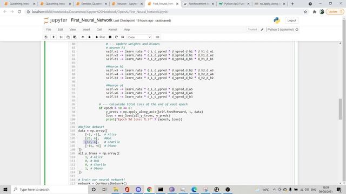Switch to the np.apply_along_axis tab
346x194 pixels.
coord(270,4)
